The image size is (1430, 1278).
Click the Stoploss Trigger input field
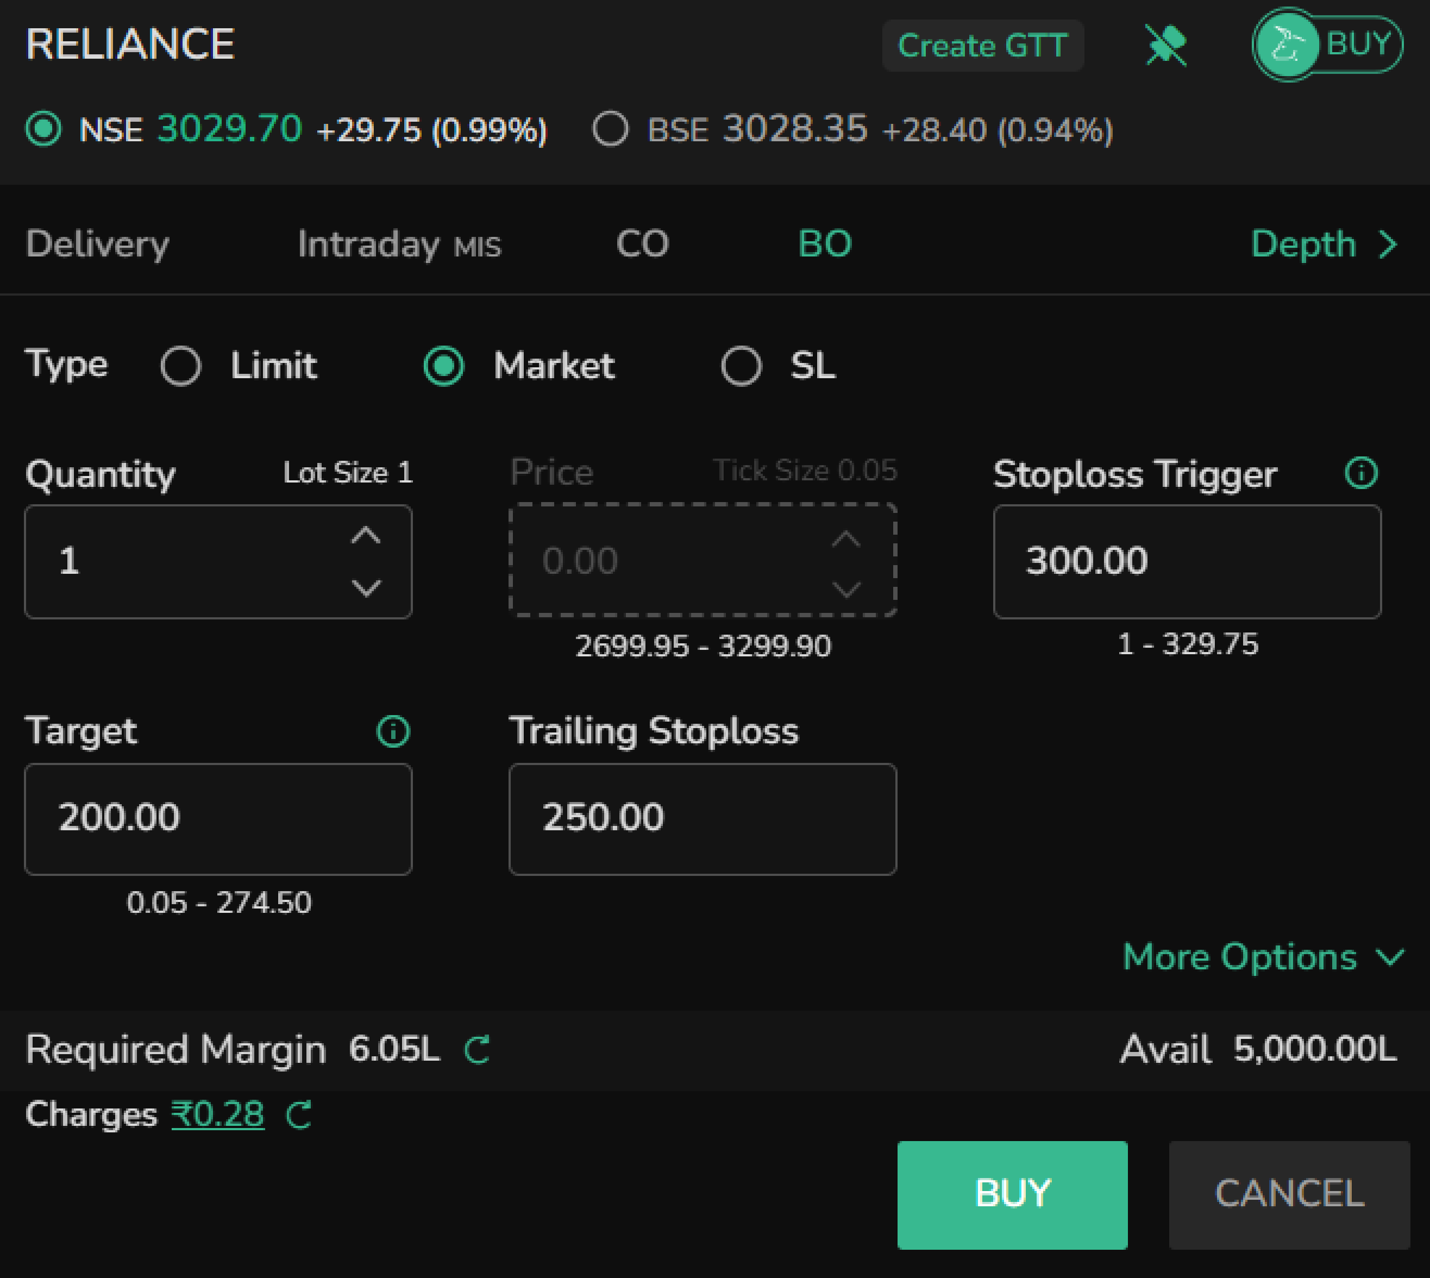click(x=1187, y=561)
